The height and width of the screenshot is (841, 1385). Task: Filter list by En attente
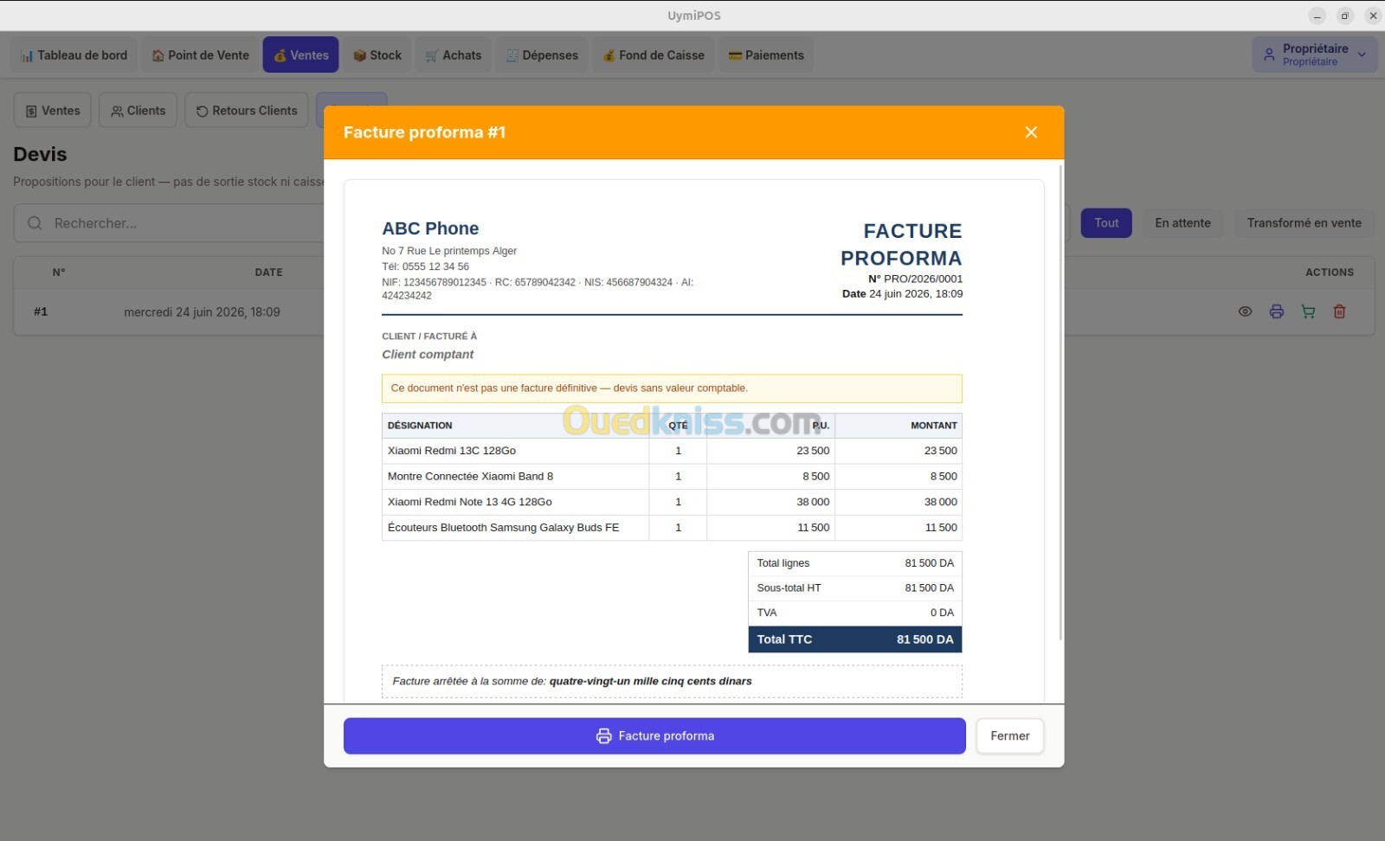[1182, 222]
